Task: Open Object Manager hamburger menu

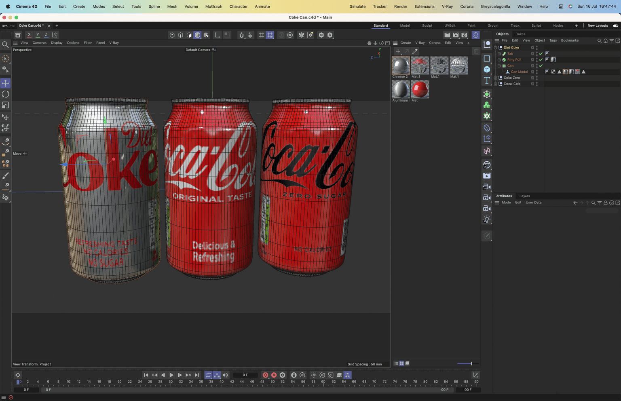Action: coord(497,40)
